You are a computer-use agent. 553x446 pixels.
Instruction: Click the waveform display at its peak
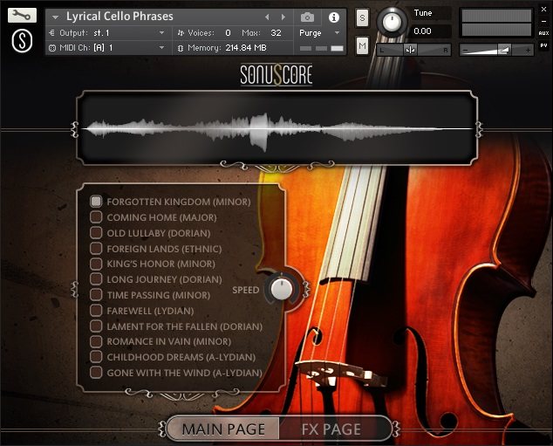(x=262, y=131)
